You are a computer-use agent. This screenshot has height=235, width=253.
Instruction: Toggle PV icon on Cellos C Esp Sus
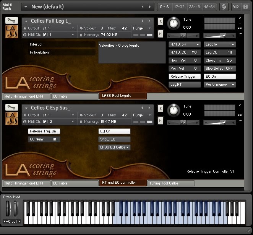tap(240, 121)
